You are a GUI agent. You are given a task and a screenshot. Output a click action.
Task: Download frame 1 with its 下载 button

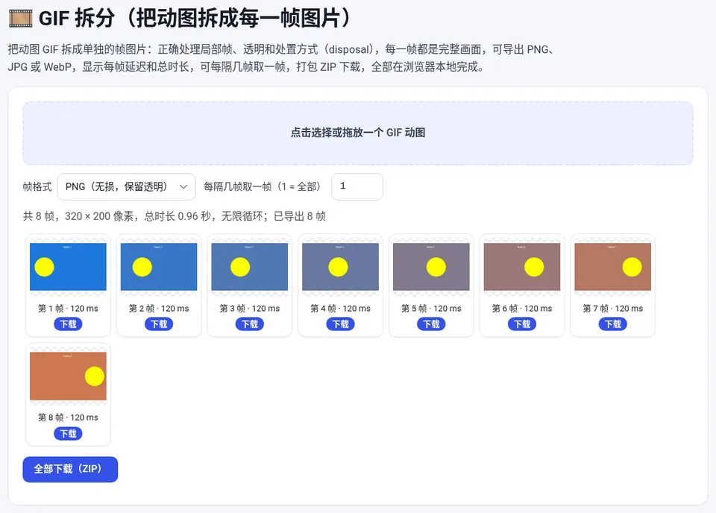68,324
